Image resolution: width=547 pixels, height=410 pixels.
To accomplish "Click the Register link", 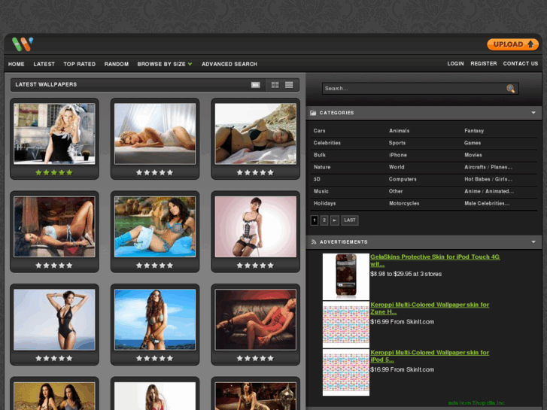I will tap(484, 63).
